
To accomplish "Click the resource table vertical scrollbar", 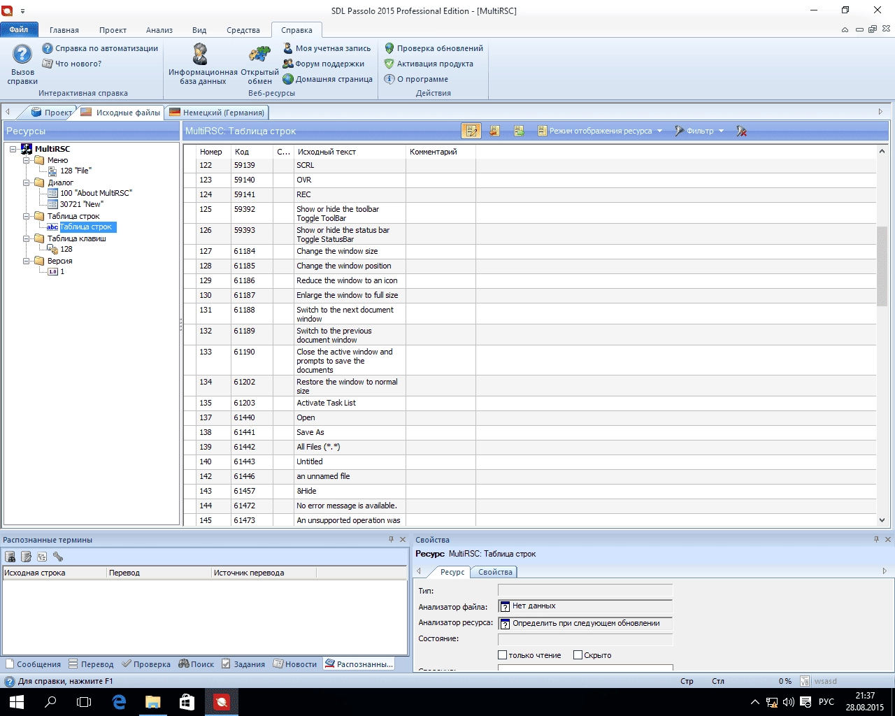I will click(882, 266).
